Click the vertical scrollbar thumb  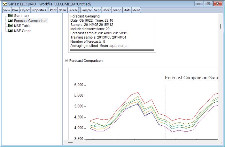pos(221,26)
